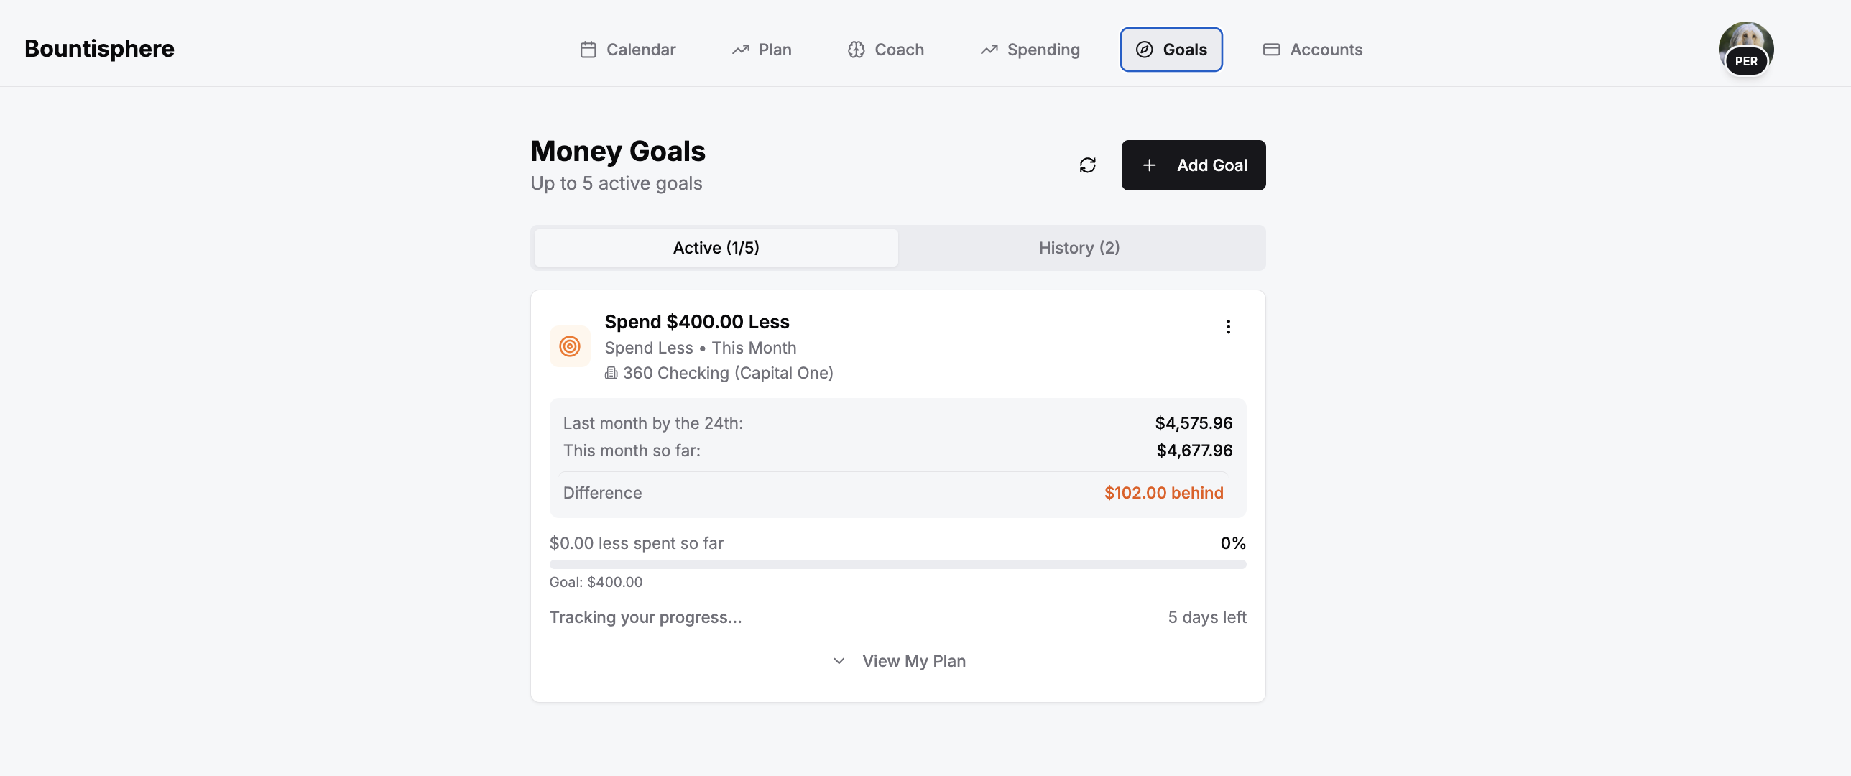This screenshot has height=776, width=1851.
Task: Click the Spending trend icon
Action: [989, 50]
